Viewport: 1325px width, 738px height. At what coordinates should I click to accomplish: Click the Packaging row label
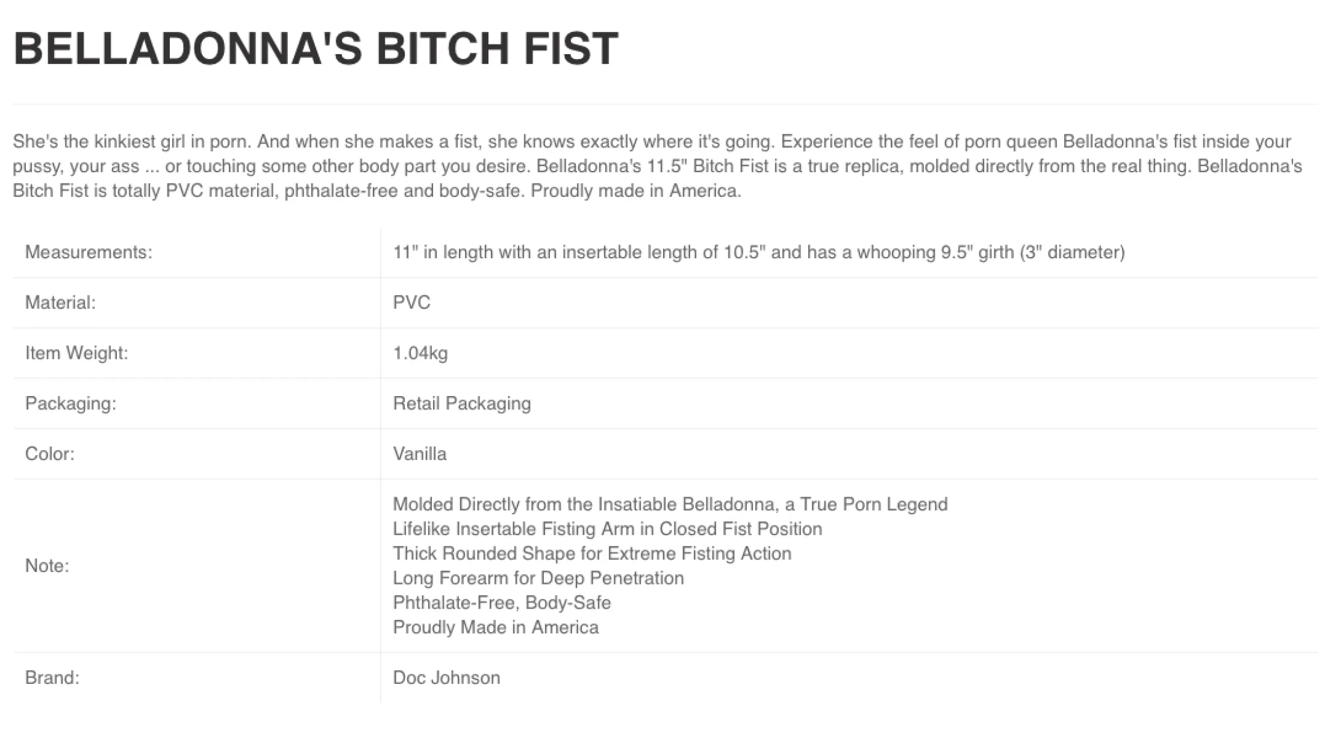click(x=70, y=403)
